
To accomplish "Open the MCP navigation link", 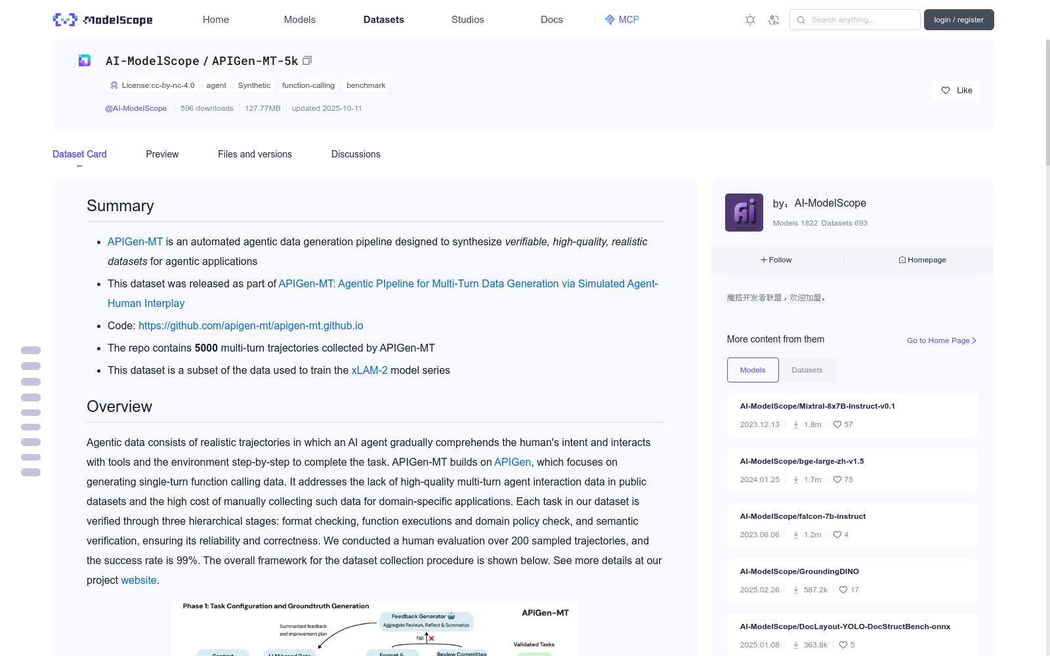I will (x=622, y=20).
